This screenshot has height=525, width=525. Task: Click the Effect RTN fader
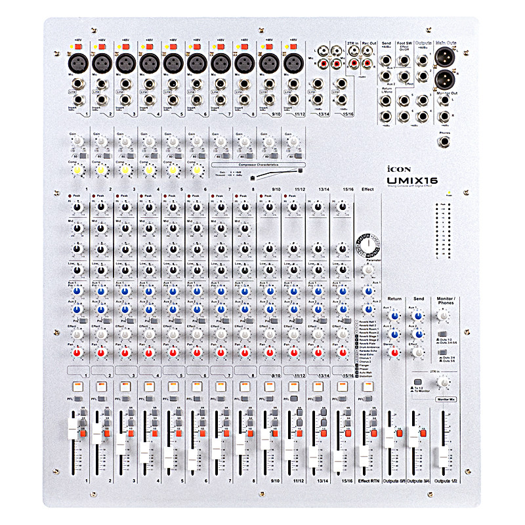pyautogui.click(x=364, y=455)
